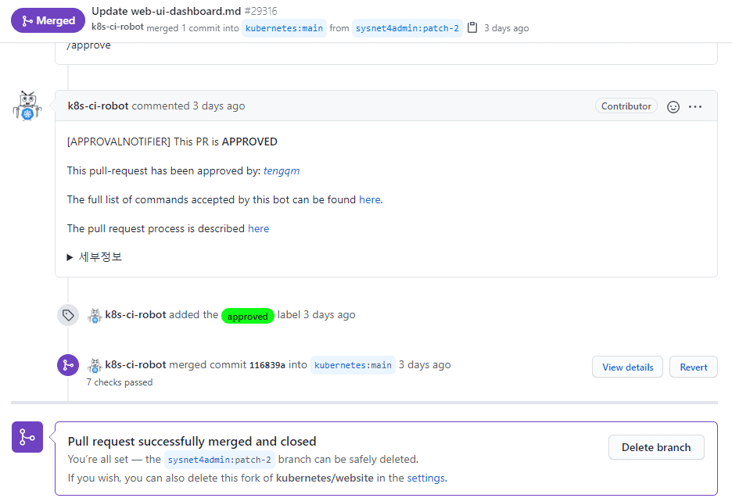Click the kubernetes:main branch in header

click(284, 28)
